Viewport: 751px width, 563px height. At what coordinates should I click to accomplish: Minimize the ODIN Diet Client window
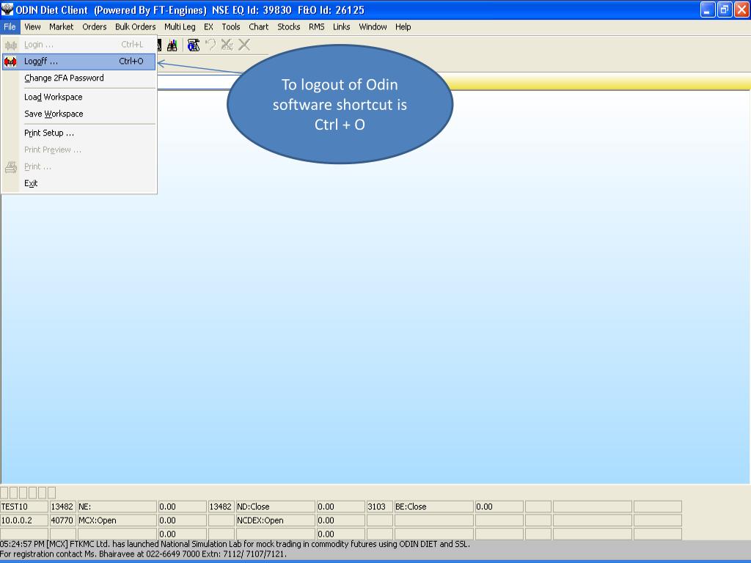coord(708,10)
